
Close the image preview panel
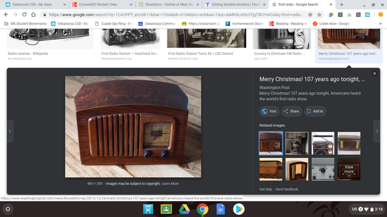(374, 74)
